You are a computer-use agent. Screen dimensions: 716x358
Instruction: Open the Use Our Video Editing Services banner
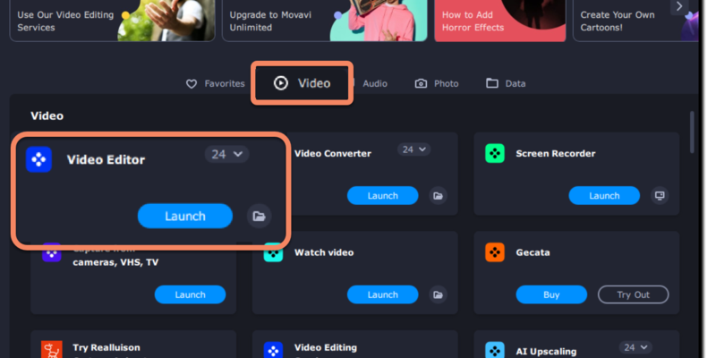pos(113,21)
